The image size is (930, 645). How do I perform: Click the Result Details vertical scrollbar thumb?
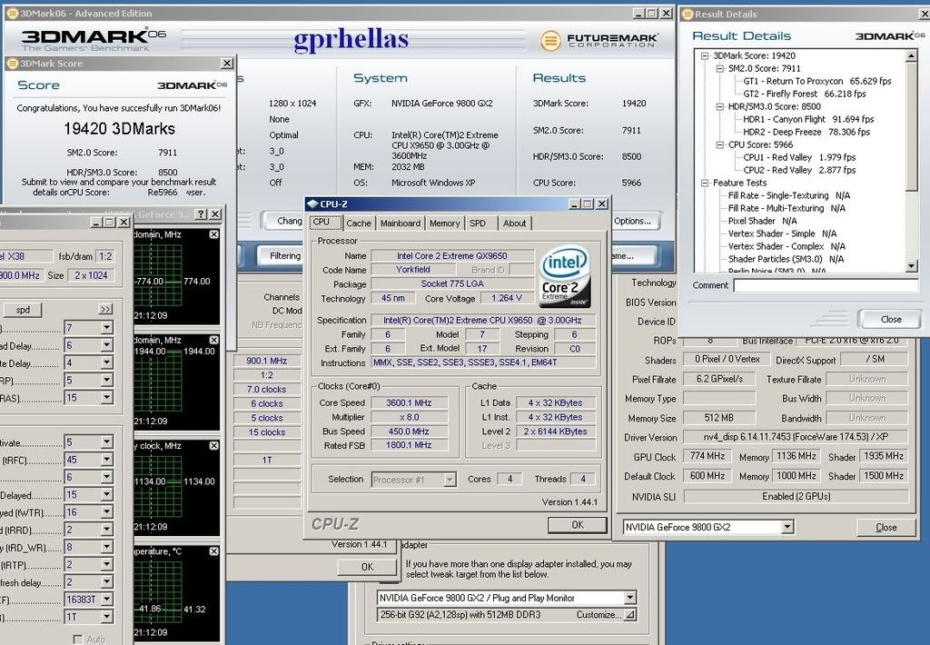point(912,126)
